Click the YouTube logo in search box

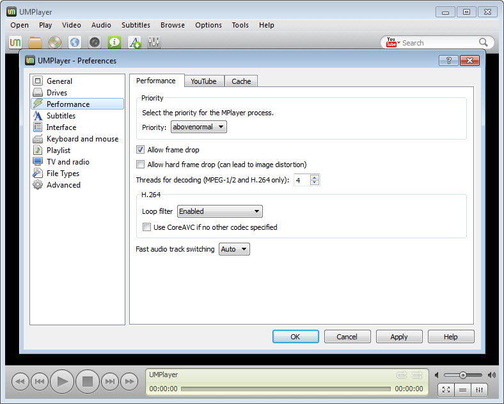[x=391, y=42]
